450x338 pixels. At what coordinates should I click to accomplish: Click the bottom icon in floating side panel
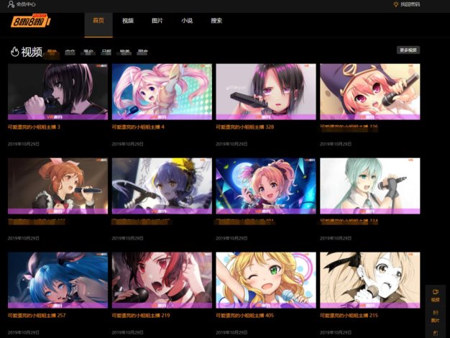pos(435,333)
